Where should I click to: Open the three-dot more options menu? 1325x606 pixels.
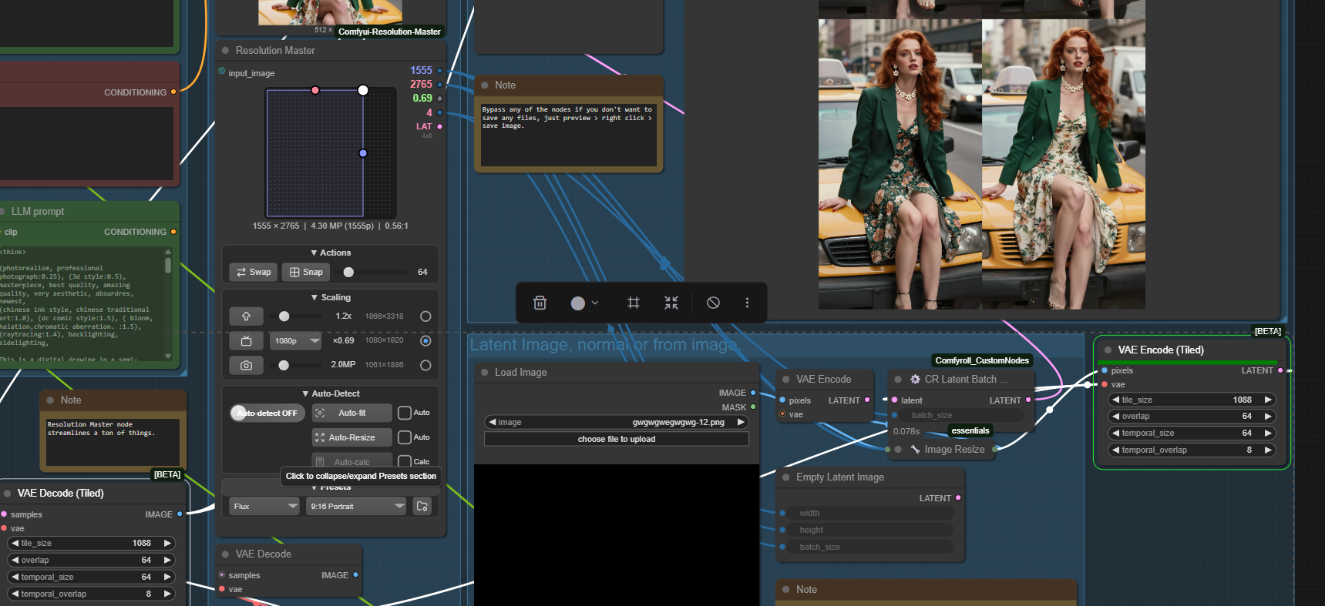747,303
